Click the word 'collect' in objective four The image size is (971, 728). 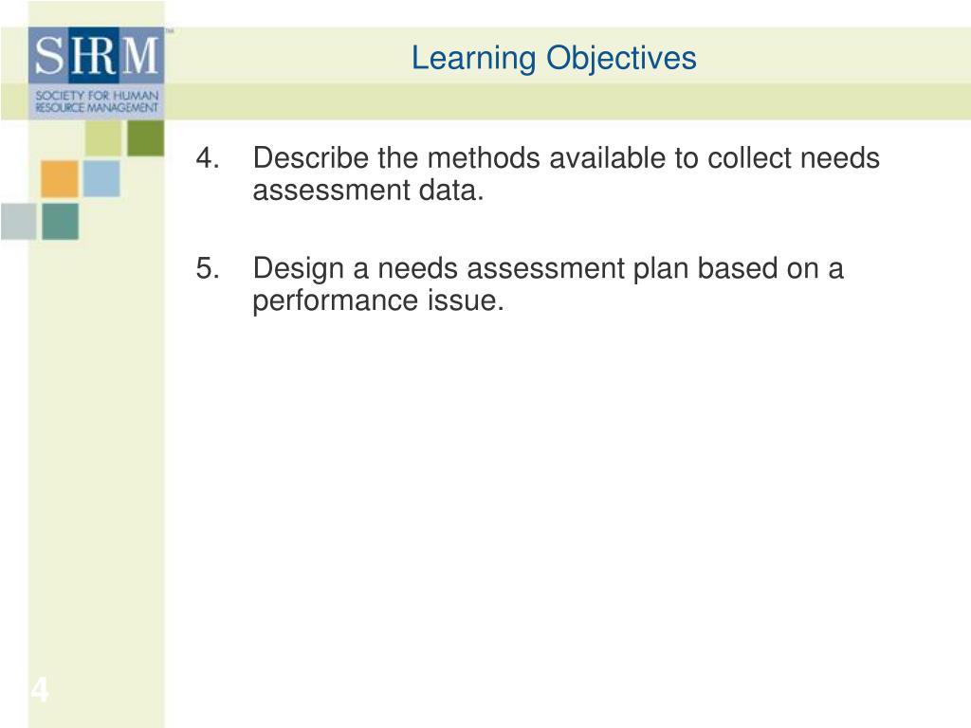click(749, 158)
